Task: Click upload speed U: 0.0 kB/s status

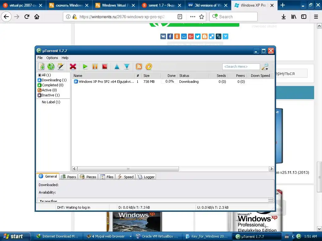Action: (213, 207)
